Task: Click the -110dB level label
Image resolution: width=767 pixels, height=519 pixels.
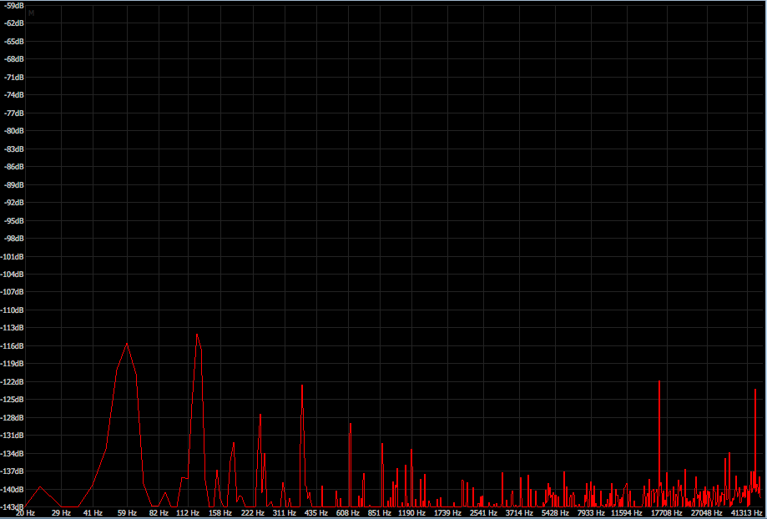Action: tap(13, 310)
